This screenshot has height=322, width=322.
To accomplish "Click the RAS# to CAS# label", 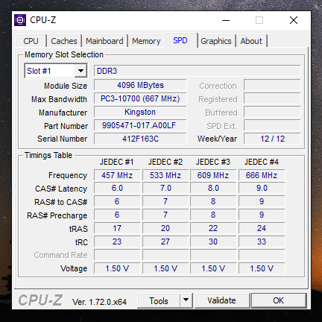I will click(61, 202).
